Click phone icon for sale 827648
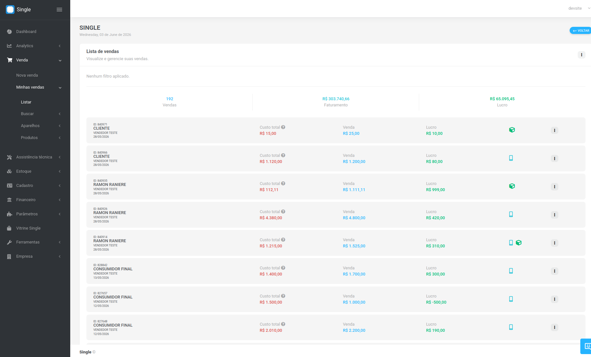Screen dimensions: 591x357 coord(511,327)
